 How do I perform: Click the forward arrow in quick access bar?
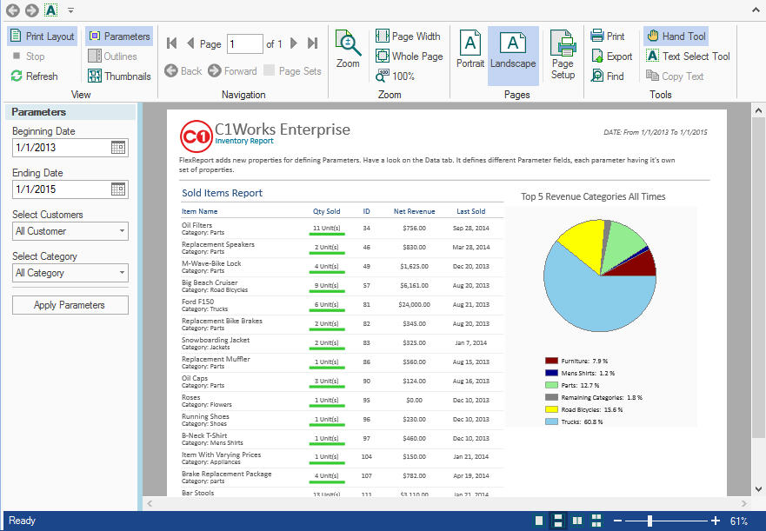pos(32,10)
